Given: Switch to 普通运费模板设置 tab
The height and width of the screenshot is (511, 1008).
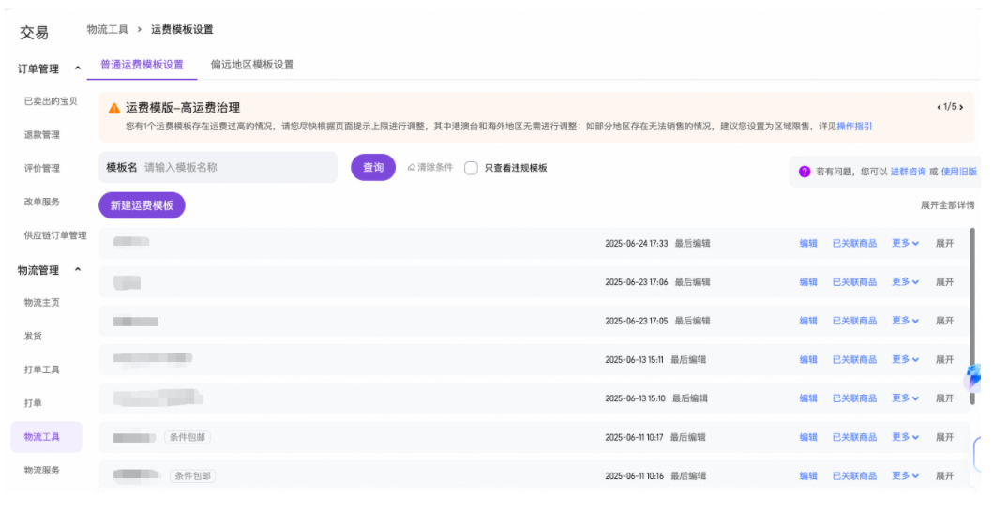Looking at the screenshot, I should pyautogui.click(x=143, y=65).
